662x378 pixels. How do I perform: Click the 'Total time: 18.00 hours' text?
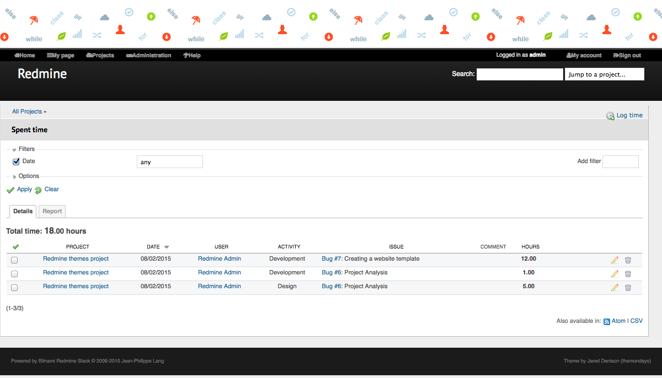pyautogui.click(x=46, y=231)
